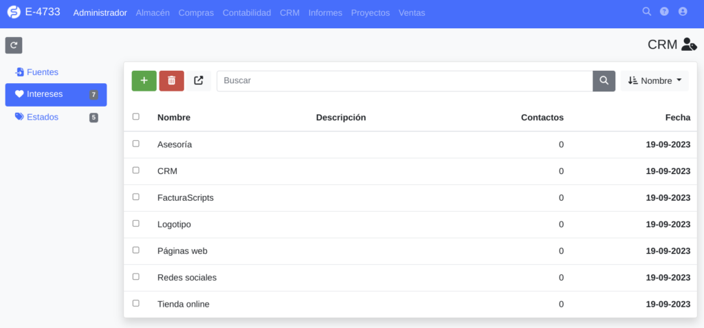704x328 pixels.
Task: Open the Ventas menu dropdown
Action: pyautogui.click(x=412, y=12)
